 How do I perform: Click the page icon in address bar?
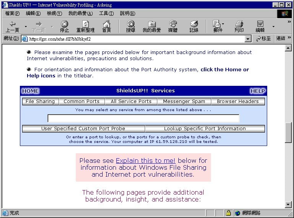coord(24,39)
